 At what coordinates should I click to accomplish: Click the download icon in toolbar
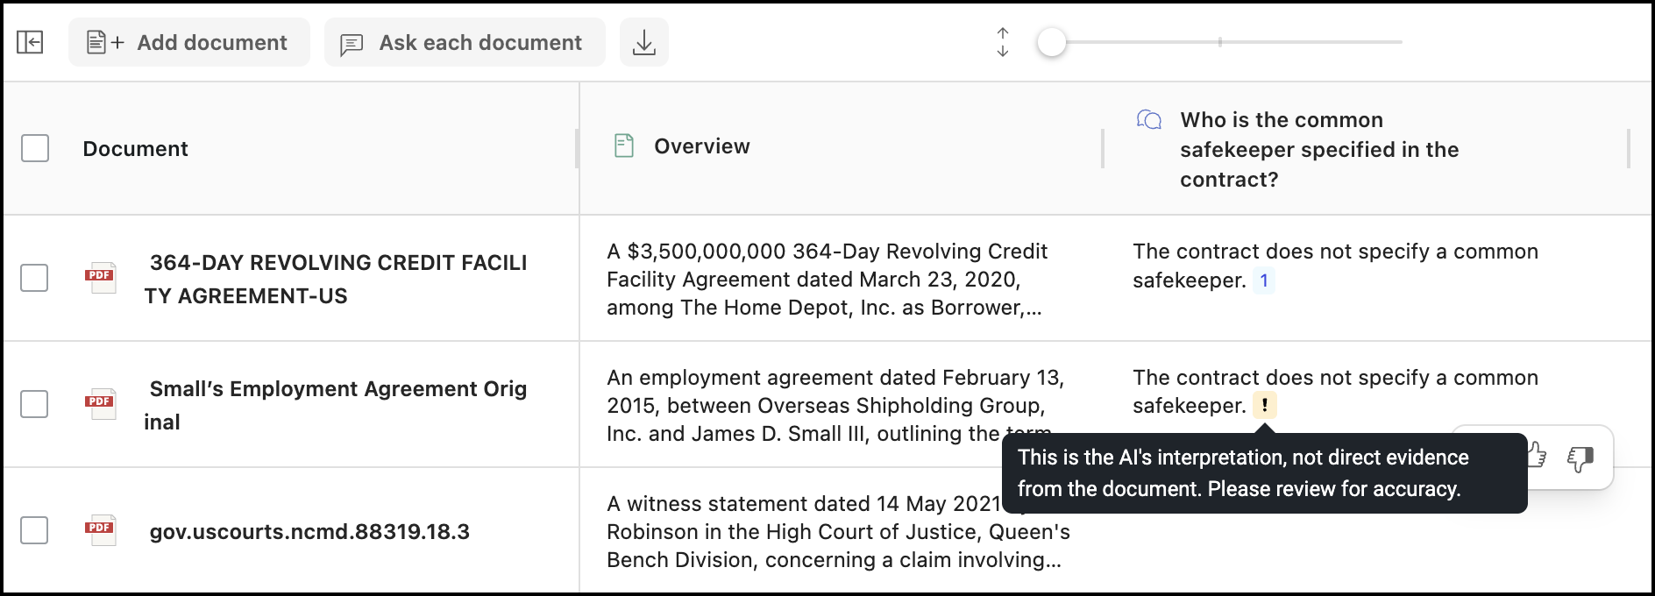click(x=643, y=42)
